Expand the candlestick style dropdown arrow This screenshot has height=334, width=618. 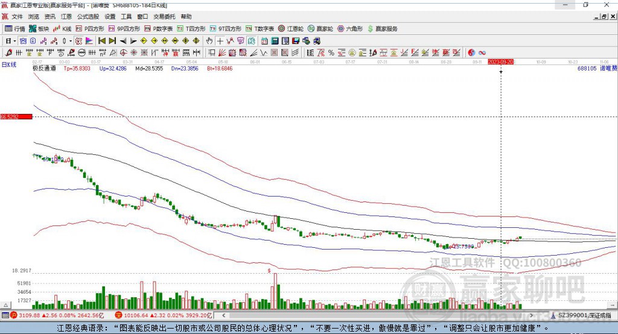click(71, 41)
